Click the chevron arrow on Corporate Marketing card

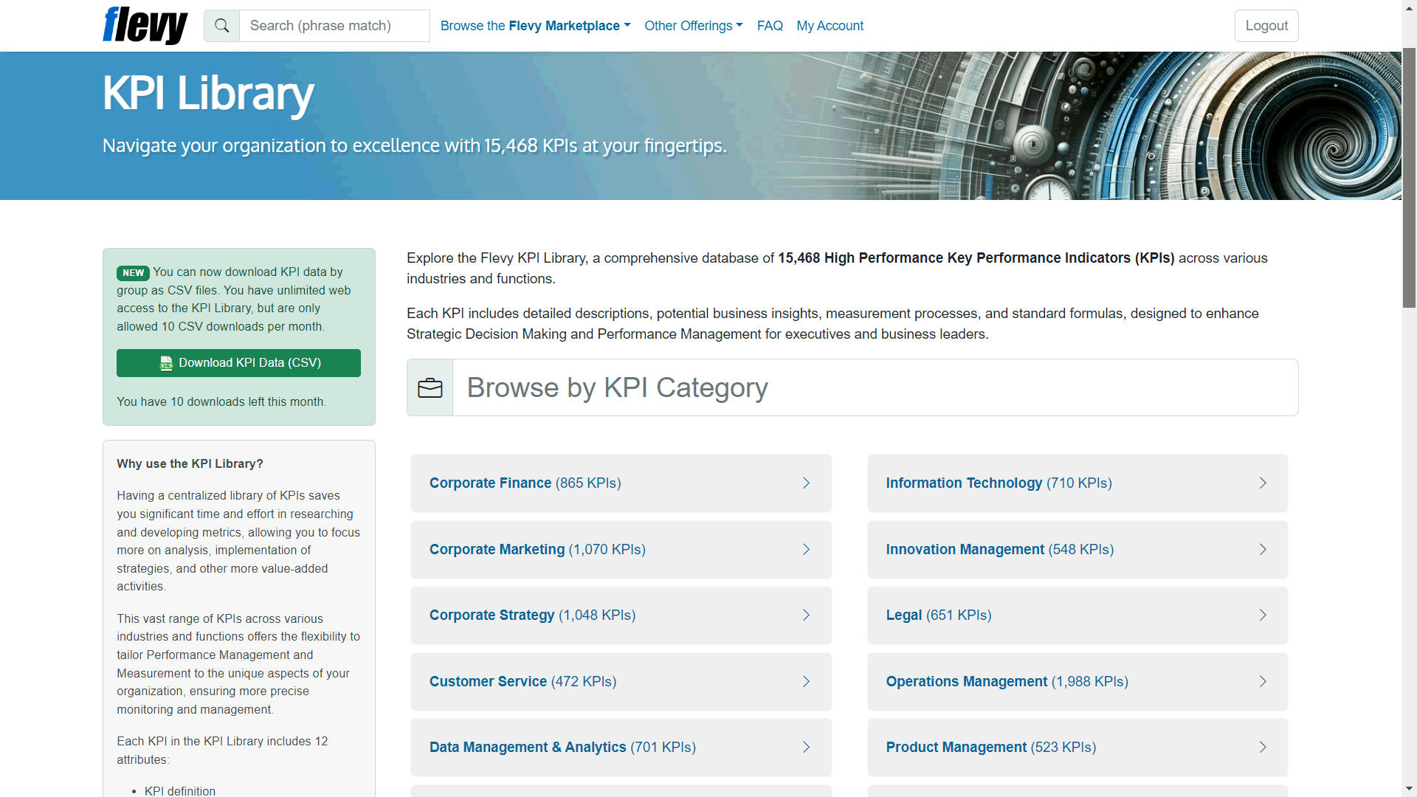coord(806,550)
